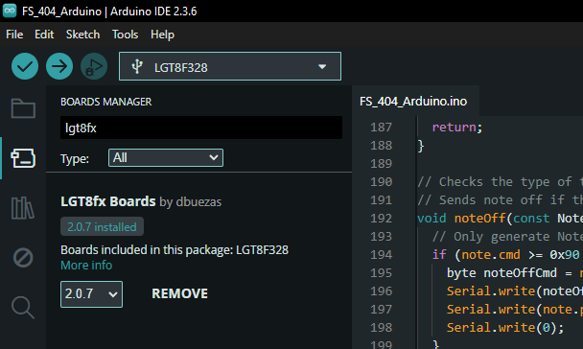The height and width of the screenshot is (349, 583).
Task: Open the Type filter dropdown set to All
Action: click(x=166, y=158)
